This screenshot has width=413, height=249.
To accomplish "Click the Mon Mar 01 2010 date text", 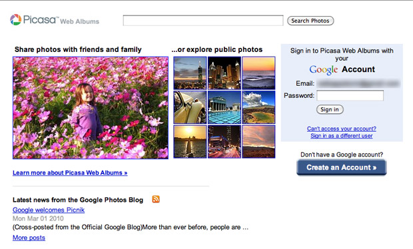I will (x=38, y=218).
